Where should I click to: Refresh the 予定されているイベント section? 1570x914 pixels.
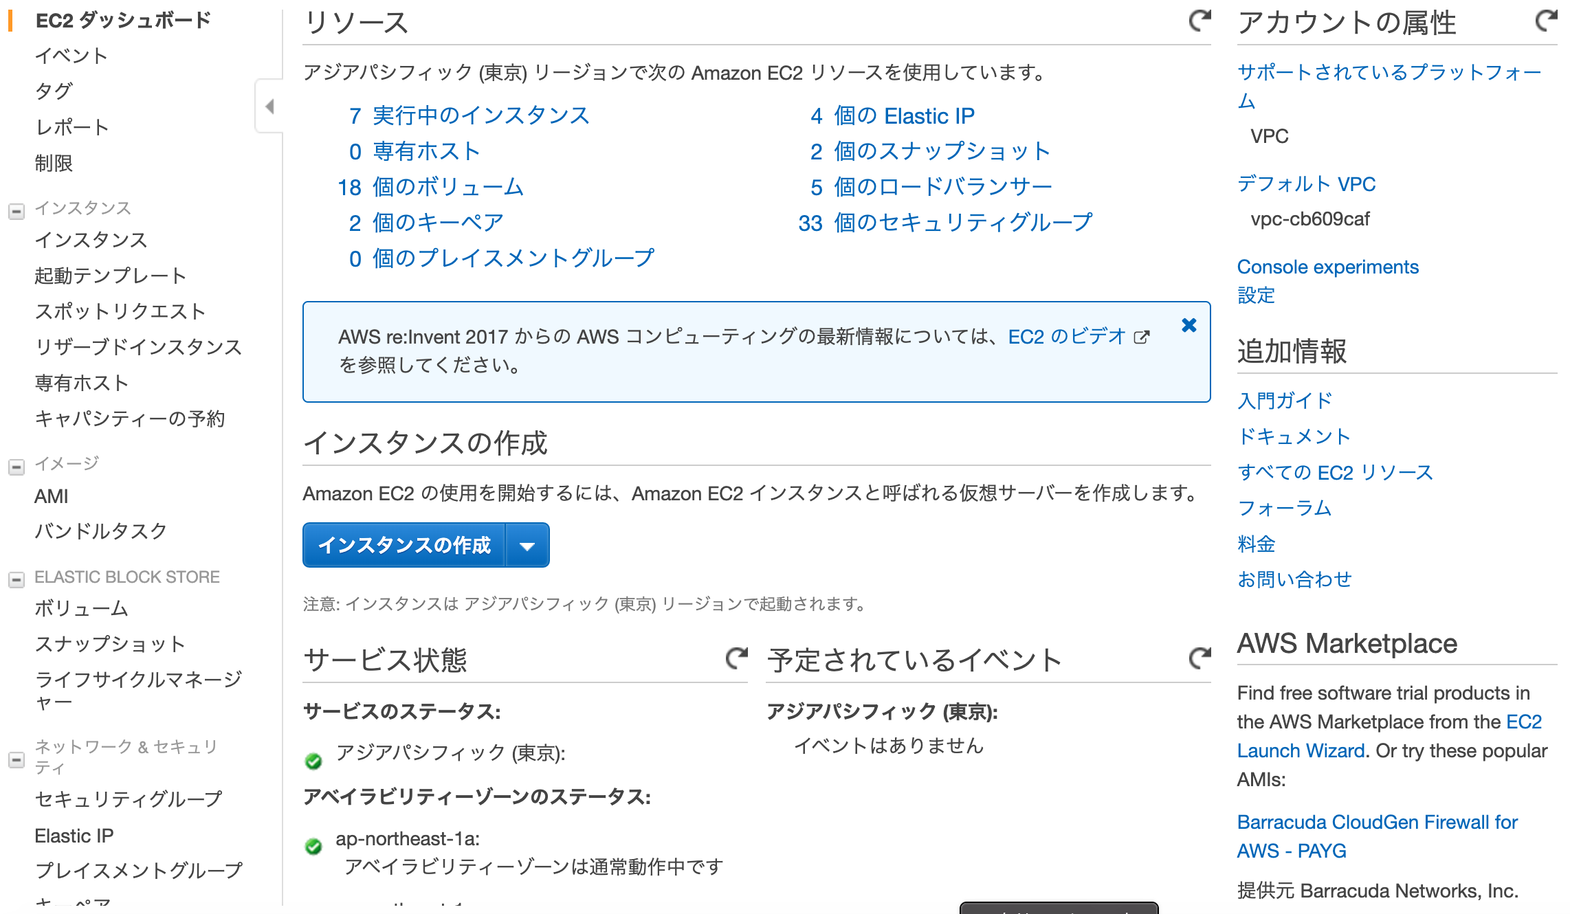pos(1199,658)
